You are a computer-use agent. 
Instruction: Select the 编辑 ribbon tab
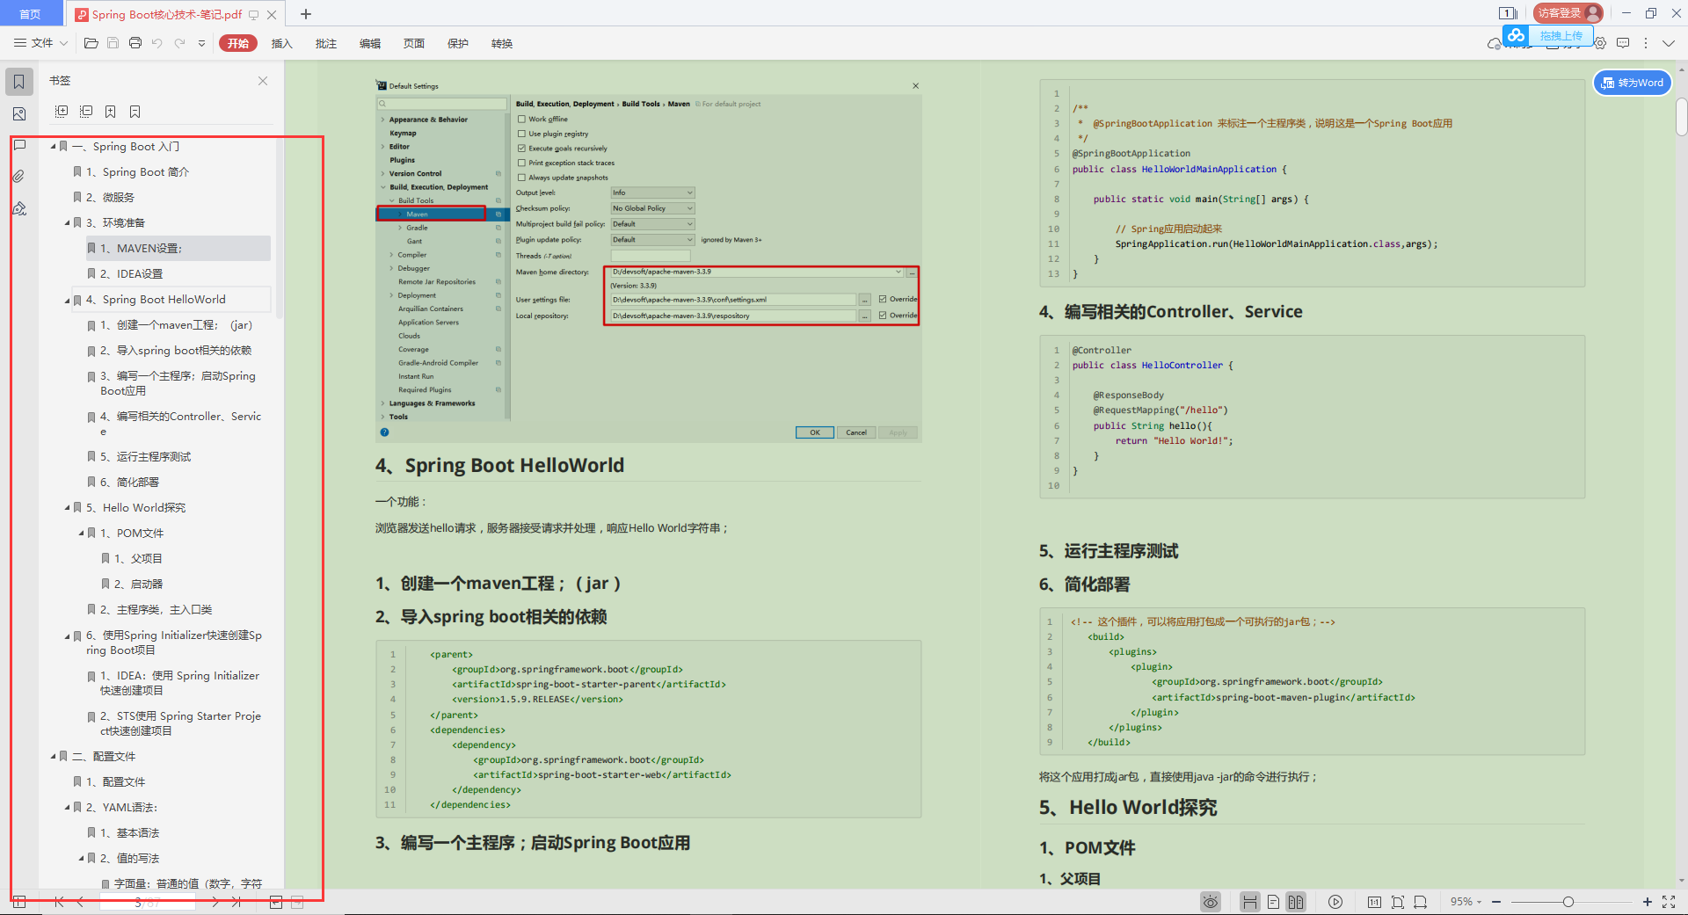click(370, 43)
